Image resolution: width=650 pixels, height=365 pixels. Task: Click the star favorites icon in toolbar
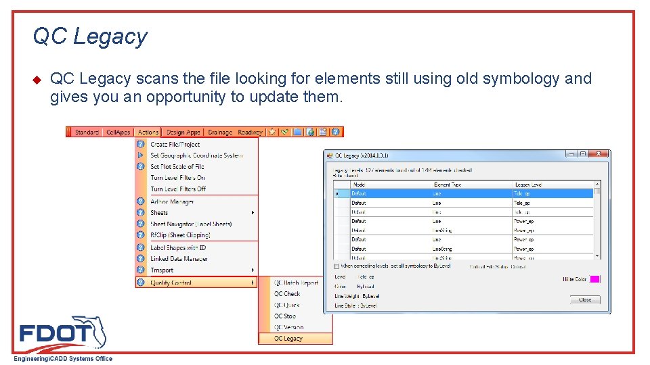point(272,132)
